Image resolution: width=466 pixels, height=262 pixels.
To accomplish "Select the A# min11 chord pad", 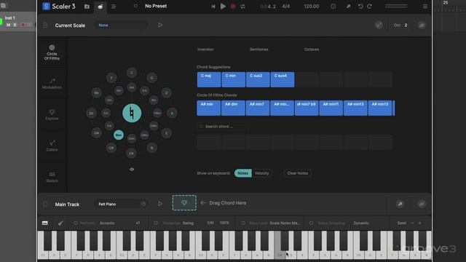I will click(331, 108).
